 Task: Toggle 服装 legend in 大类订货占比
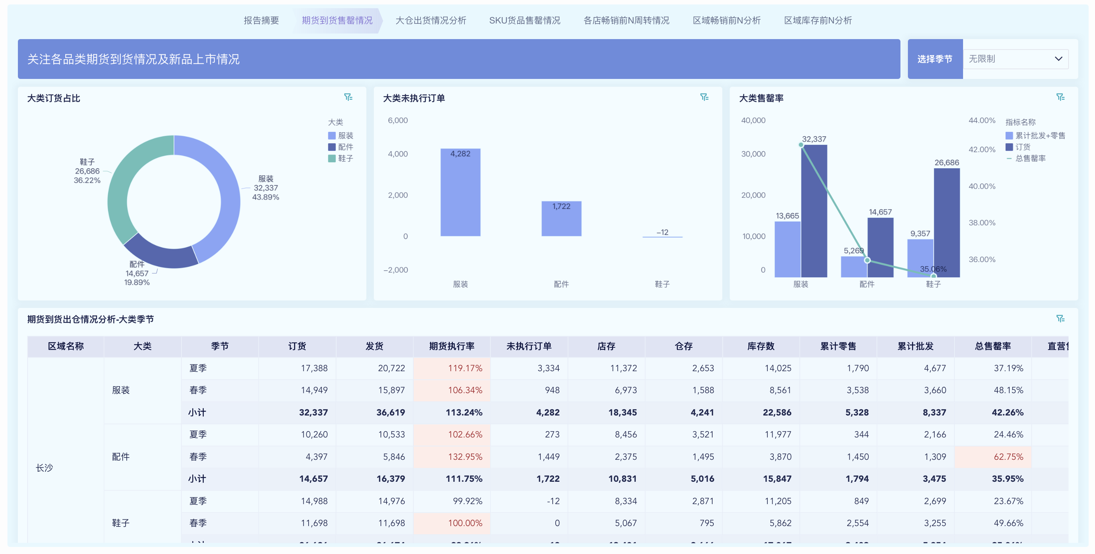click(332, 136)
